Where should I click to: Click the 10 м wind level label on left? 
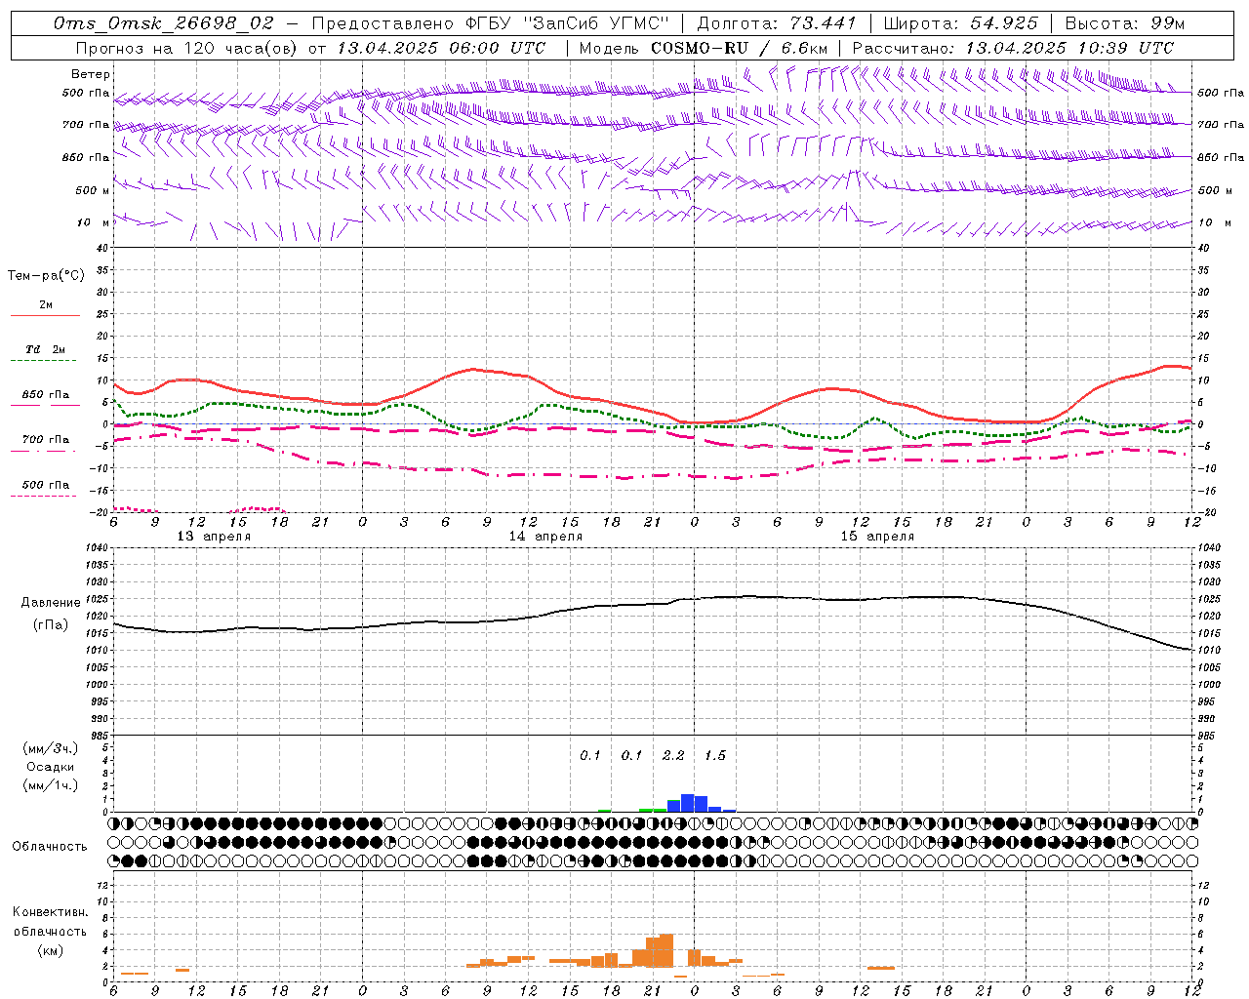click(95, 222)
